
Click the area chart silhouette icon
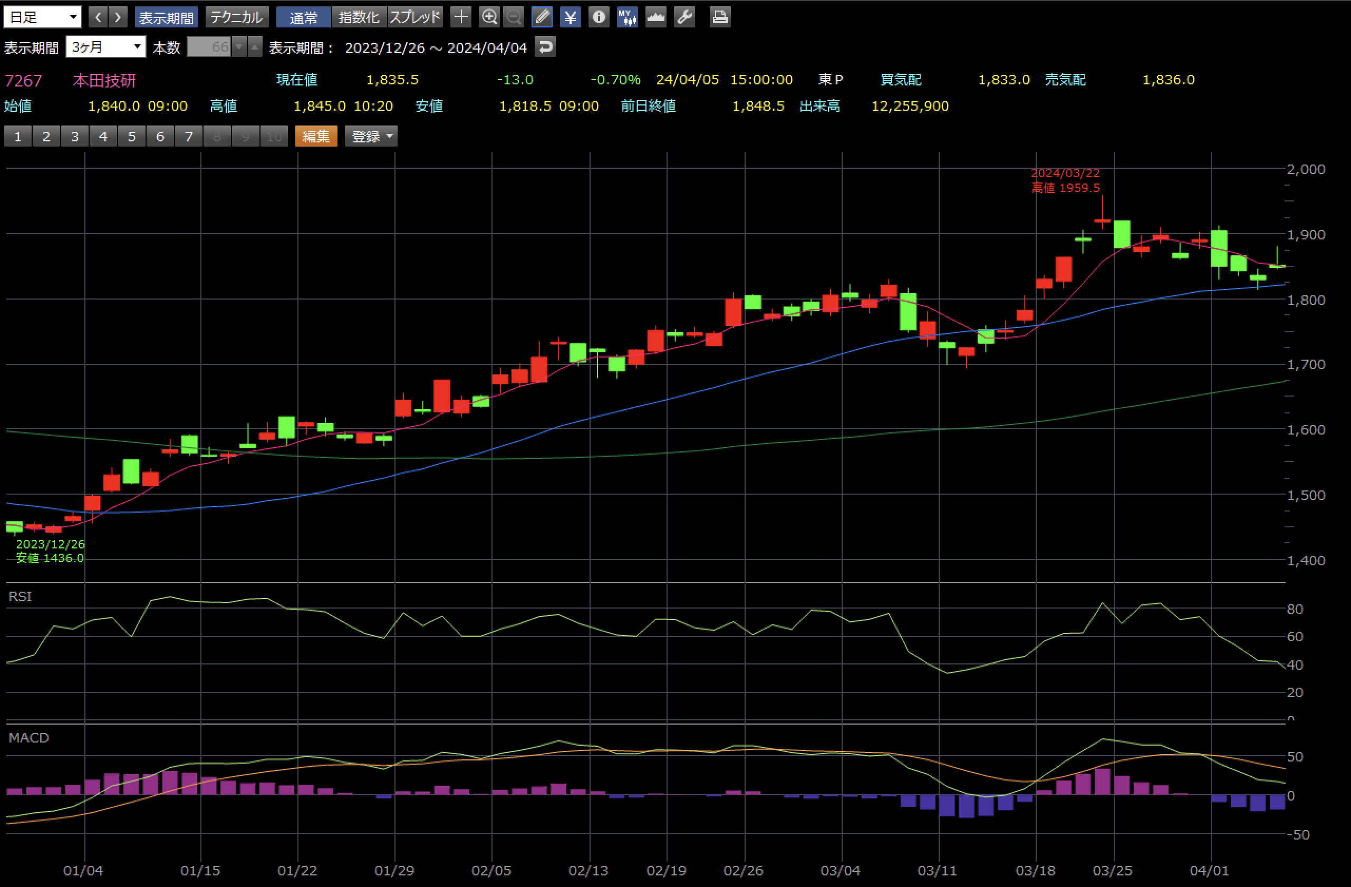pyautogui.click(x=655, y=17)
